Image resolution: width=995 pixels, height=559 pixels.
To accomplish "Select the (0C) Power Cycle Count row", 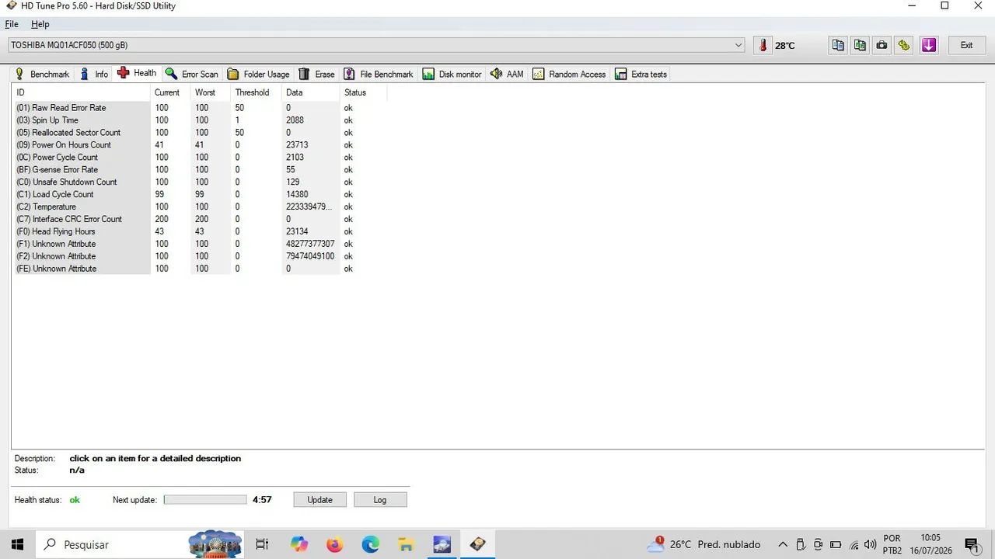I will pyautogui.click(x=200, y=158).
